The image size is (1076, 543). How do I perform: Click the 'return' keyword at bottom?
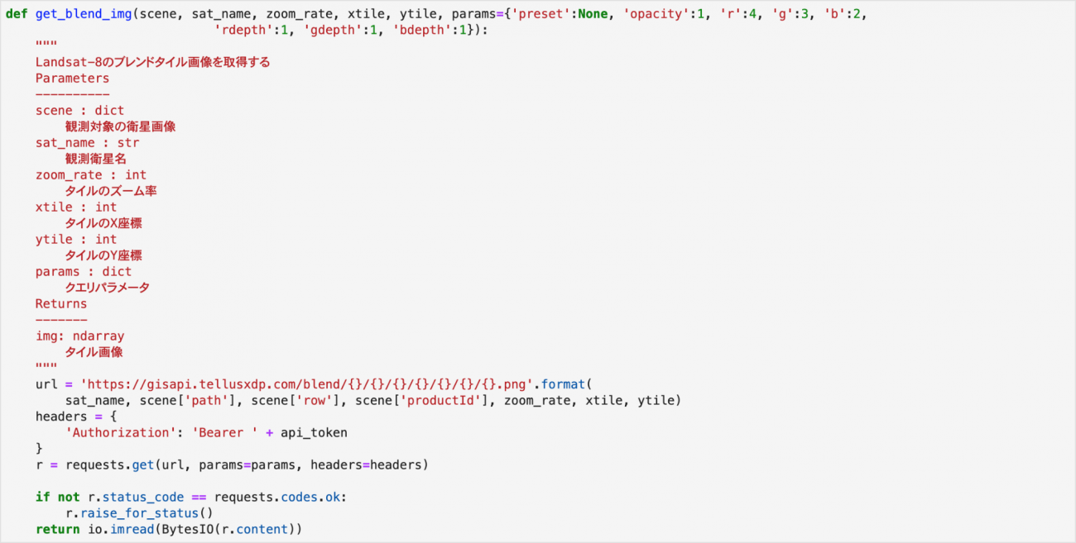(x=57, y=530)
